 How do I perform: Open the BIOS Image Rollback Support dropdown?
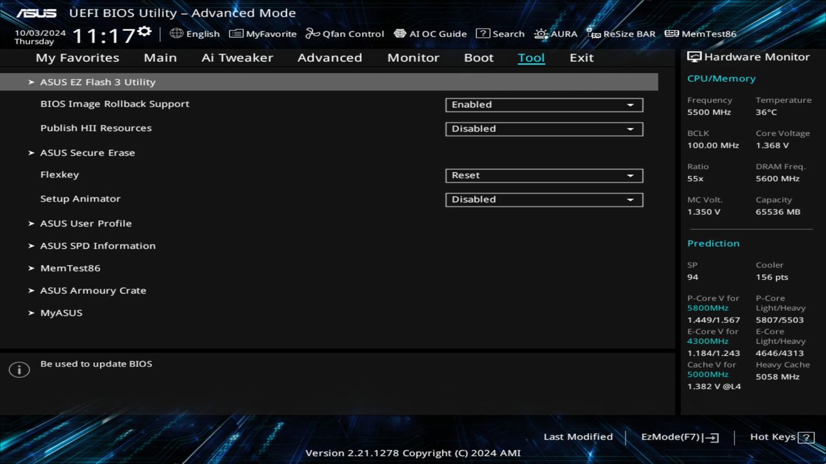pyautogui.click(x=543, y=104)
